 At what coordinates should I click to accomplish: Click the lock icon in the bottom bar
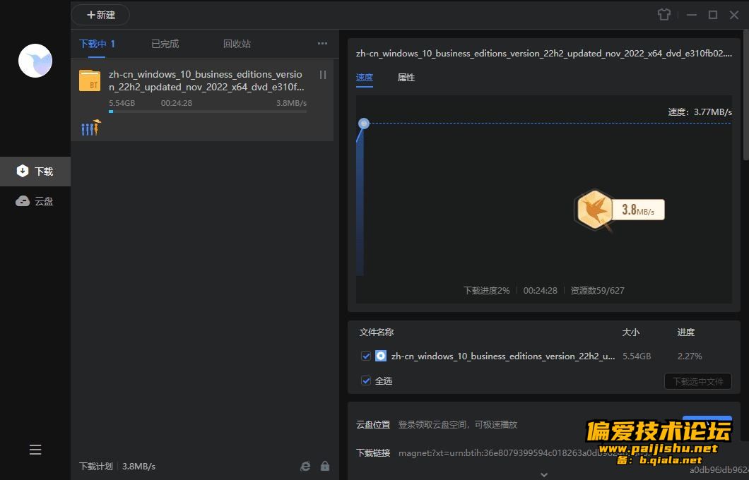325,466
